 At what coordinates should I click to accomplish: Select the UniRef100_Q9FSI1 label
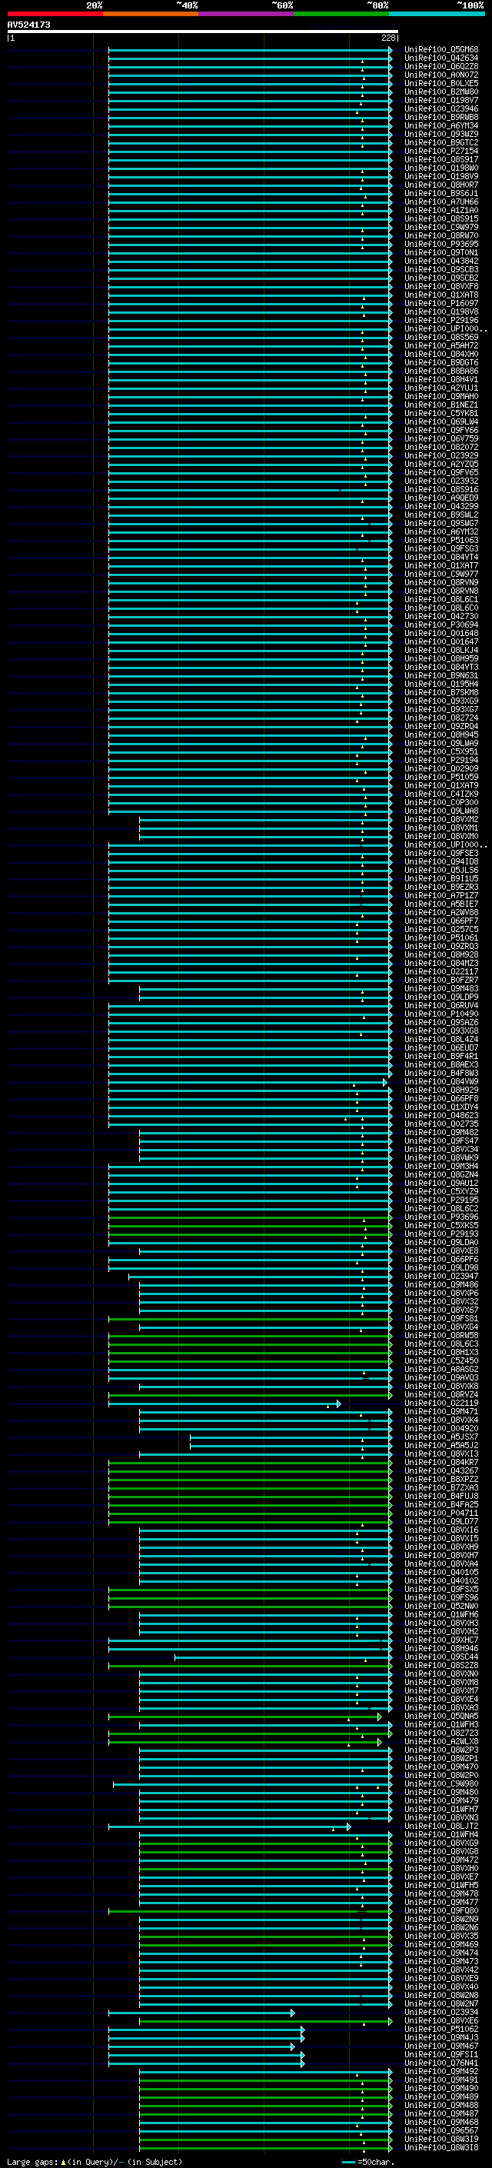[x=441, y=2055]
